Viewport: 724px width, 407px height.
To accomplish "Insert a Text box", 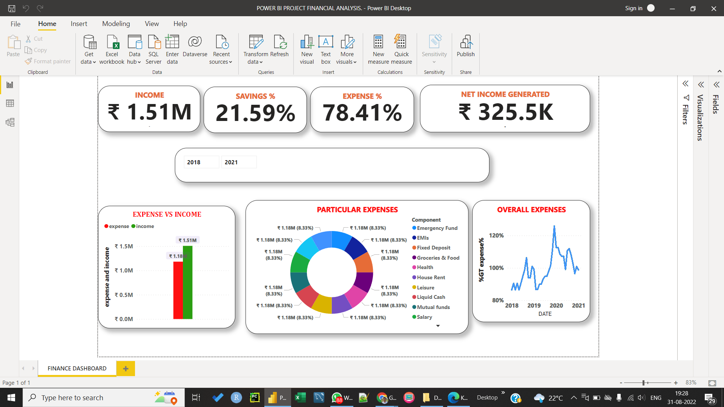I will click(x=325, y=49).
